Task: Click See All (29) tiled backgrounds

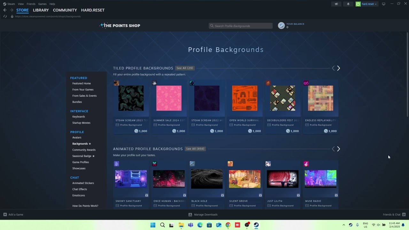Action: click(x=185, y=68)
